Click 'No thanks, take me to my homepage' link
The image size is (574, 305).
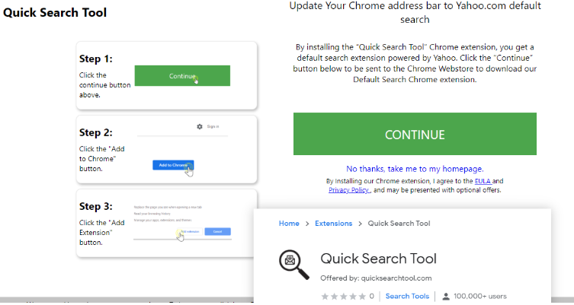point(415,169)
